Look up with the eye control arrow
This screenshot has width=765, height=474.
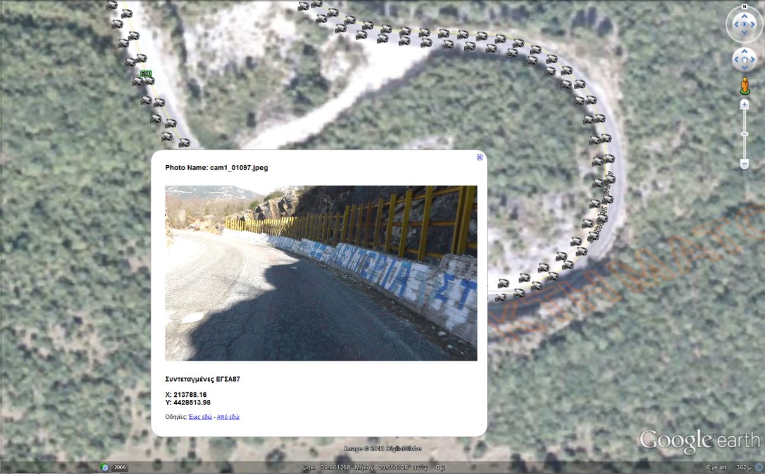[744, 16]
